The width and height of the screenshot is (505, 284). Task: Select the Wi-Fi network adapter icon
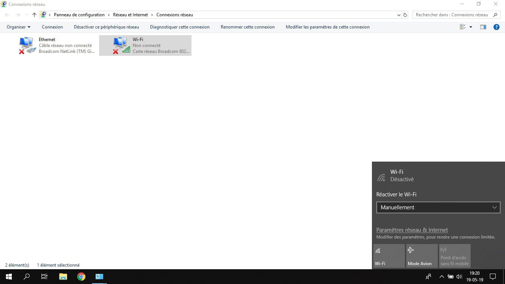coord(122,45)
